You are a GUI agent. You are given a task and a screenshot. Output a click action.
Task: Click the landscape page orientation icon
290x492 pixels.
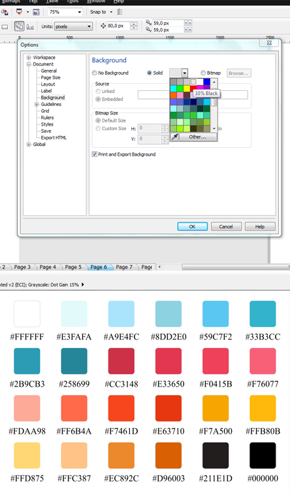(5, 27)
